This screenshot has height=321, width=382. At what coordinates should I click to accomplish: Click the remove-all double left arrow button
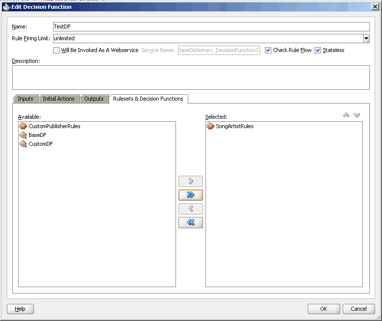(191, 222)
